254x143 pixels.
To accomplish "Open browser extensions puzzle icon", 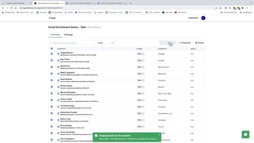I will 242,8.
